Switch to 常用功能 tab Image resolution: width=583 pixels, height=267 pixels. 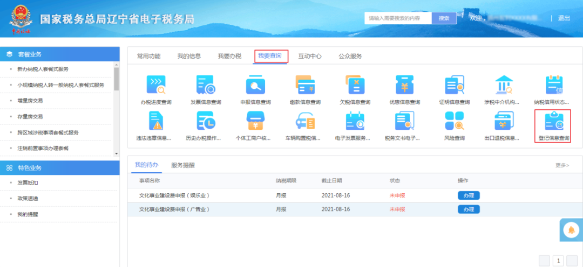149,57
